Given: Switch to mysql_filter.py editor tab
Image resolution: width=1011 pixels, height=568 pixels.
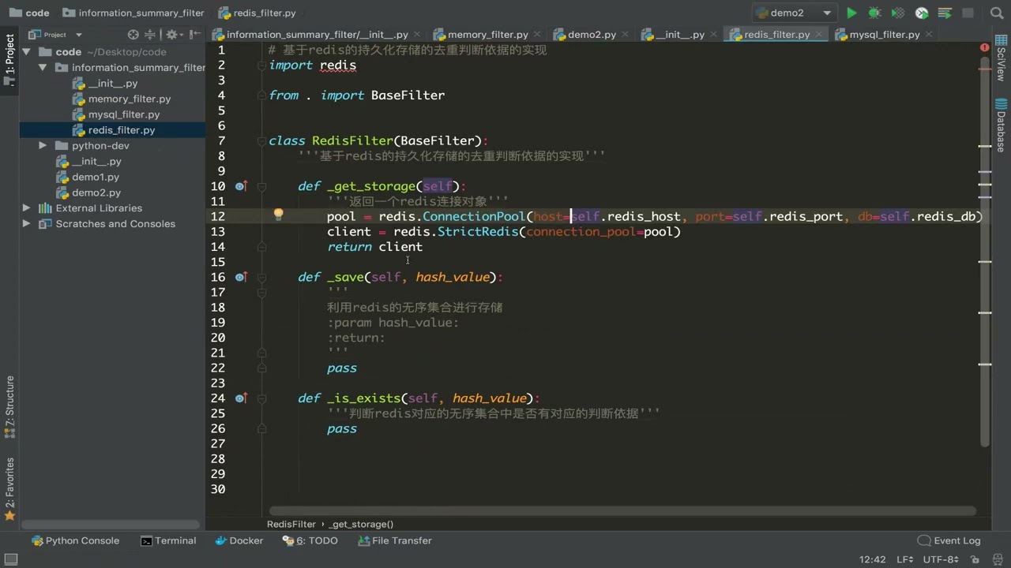Looking at the screenshot, I should (x=885, y=35).
